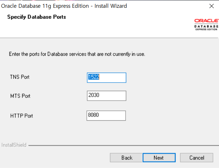Click the Oracle Database Express Edition logo
Screen dimensions: 219x168
click(x=206, y=25)
